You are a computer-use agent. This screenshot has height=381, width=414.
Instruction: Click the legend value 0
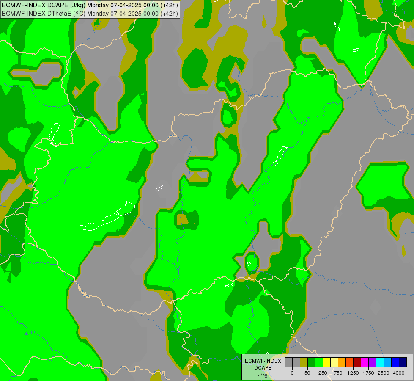(x=292, y=373)
